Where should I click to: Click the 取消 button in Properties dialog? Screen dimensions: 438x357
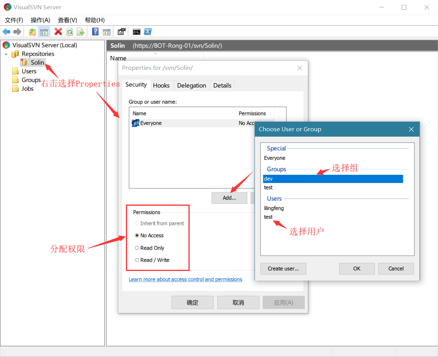[x=238, y=303]
